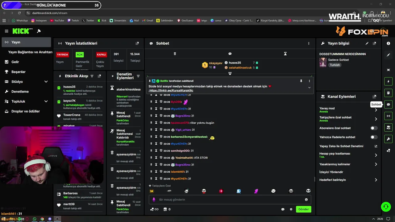Expand Hedefleri belirleyin options
The image size is (395, 222).
tap(376, 180)
